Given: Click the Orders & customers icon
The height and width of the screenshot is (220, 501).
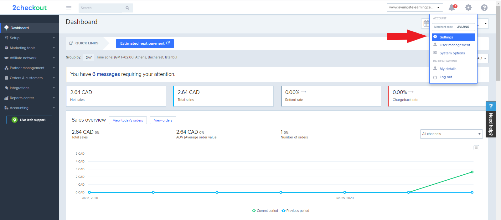Looking at the screenshot, I should coord(6,78).
